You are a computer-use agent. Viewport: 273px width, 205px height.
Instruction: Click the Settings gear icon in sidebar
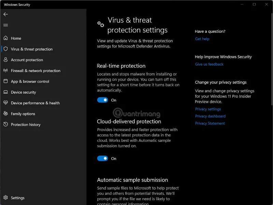pos(5,197)
